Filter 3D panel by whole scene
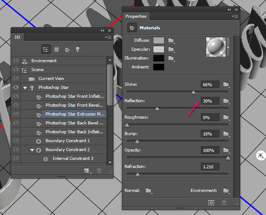266x215 pixels. pyautogui.click(x=46, y=49)
